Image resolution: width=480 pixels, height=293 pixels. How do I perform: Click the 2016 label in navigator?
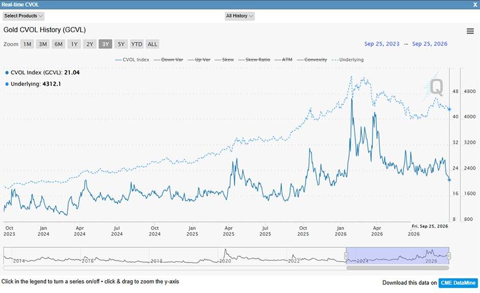coord(87,261)
